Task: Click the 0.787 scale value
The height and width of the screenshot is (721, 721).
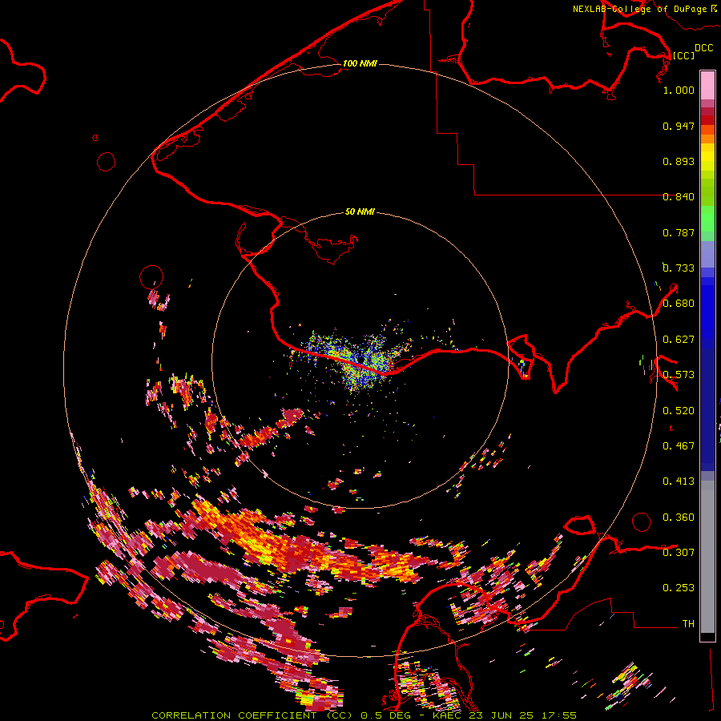Action: point(679,232)
